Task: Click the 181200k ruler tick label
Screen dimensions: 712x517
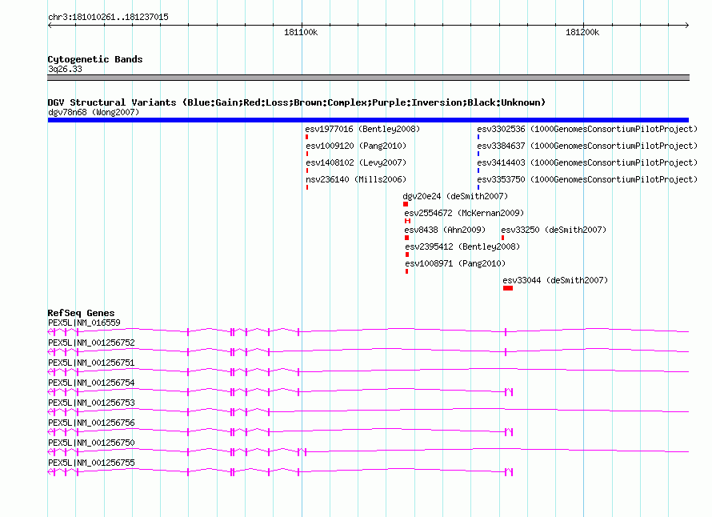Action: [582, 32]
